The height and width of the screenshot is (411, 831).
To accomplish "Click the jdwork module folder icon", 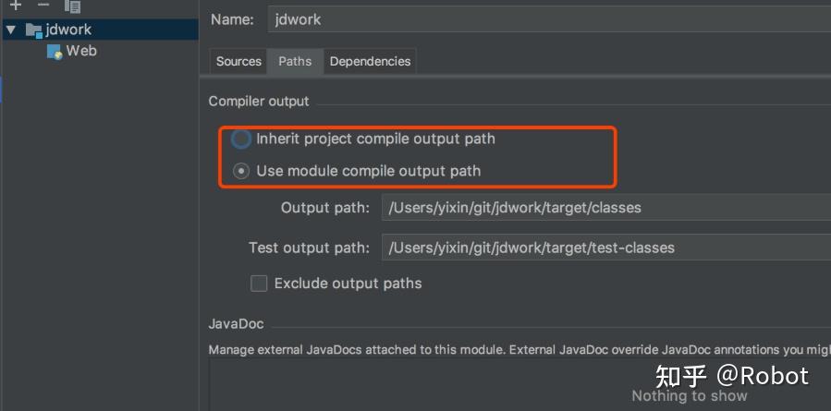I will 33,30.
